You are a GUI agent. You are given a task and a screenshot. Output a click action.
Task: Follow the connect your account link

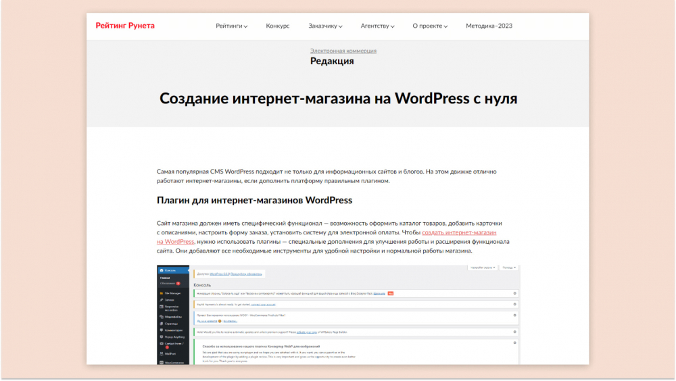coord(263,305)
